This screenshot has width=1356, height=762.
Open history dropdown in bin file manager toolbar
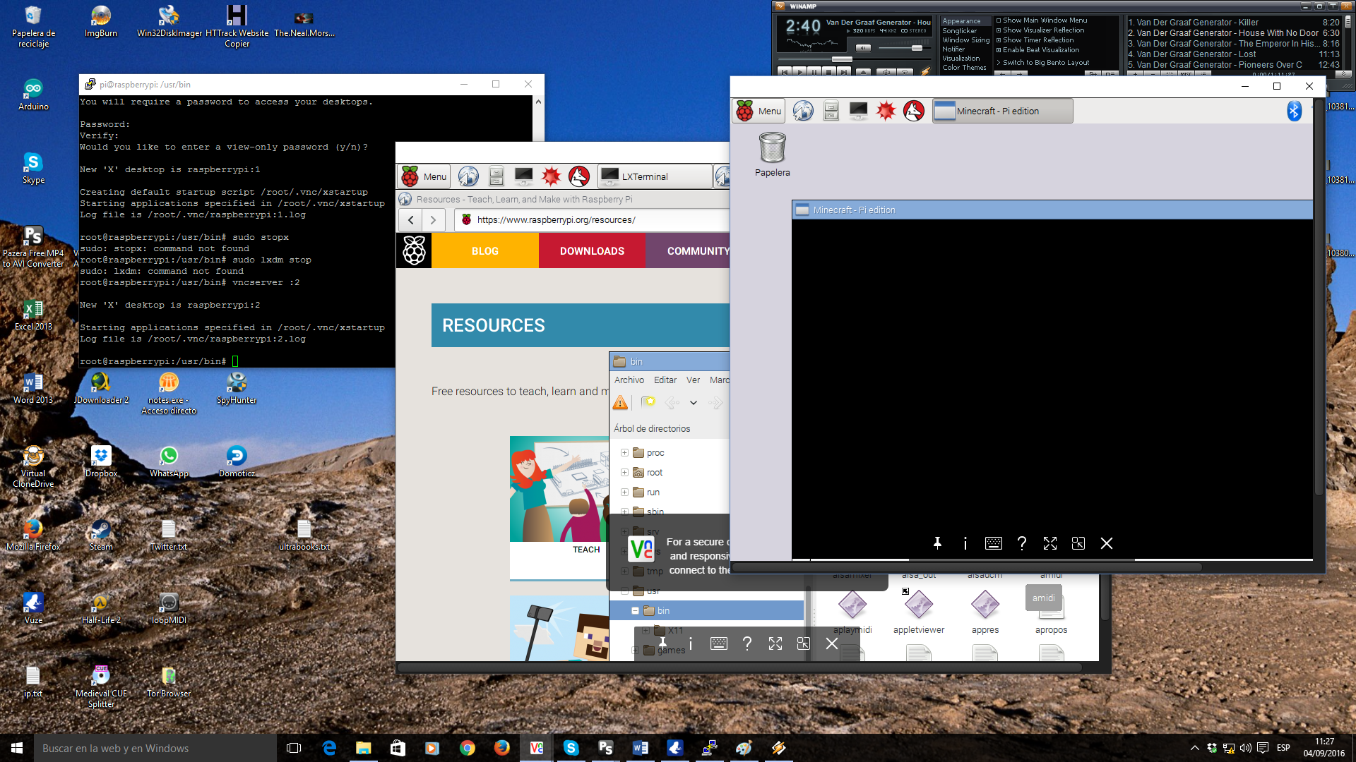tap(694, 403)
